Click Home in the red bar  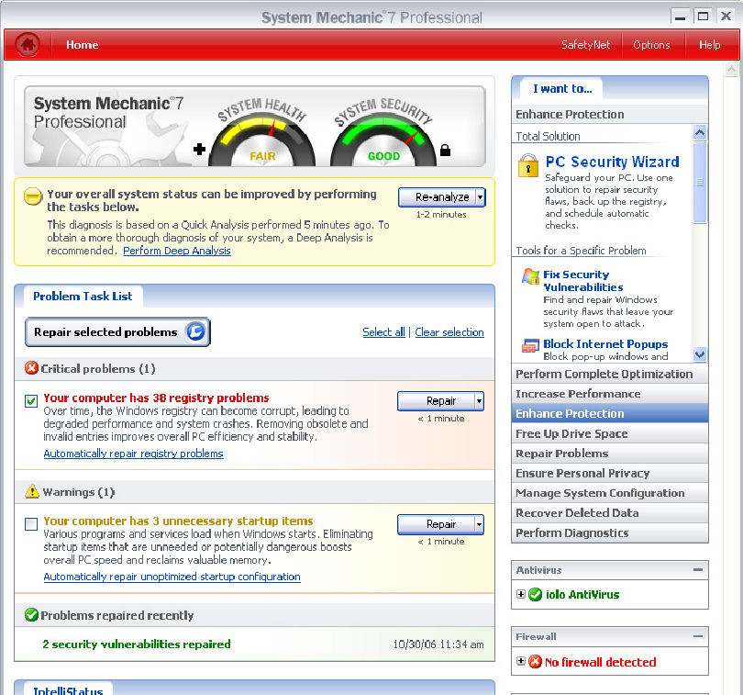tap(82, 45)
